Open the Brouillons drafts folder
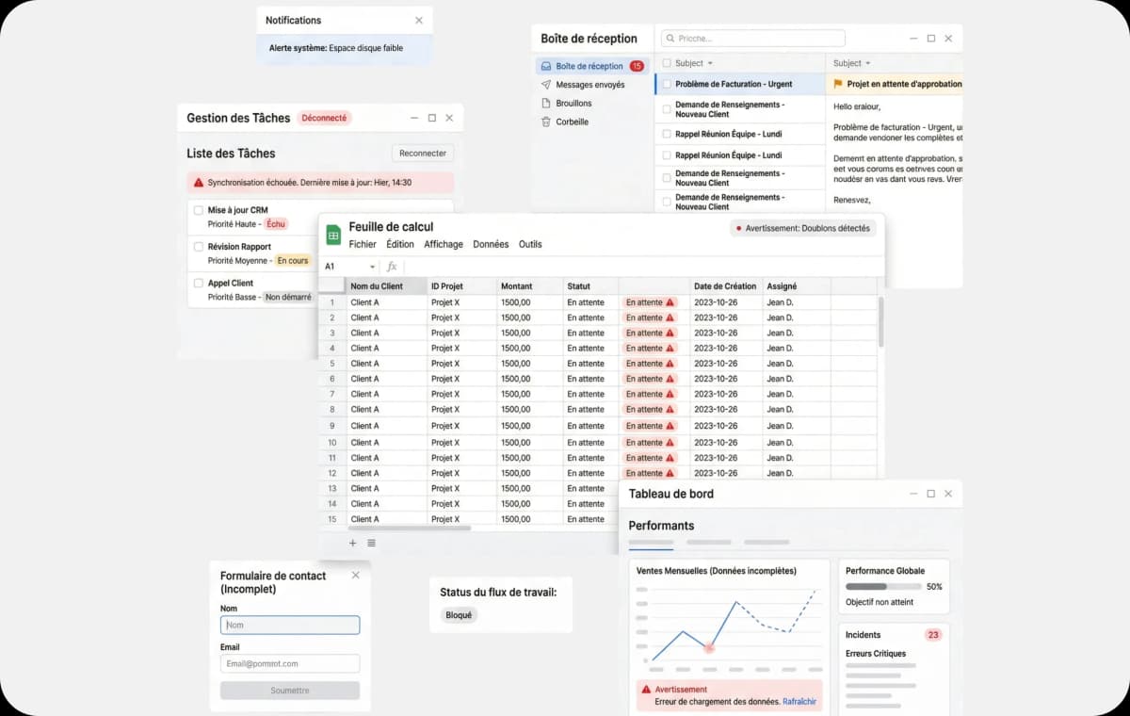This screenshot has width=1130, height=716. [x=573, y=103]
